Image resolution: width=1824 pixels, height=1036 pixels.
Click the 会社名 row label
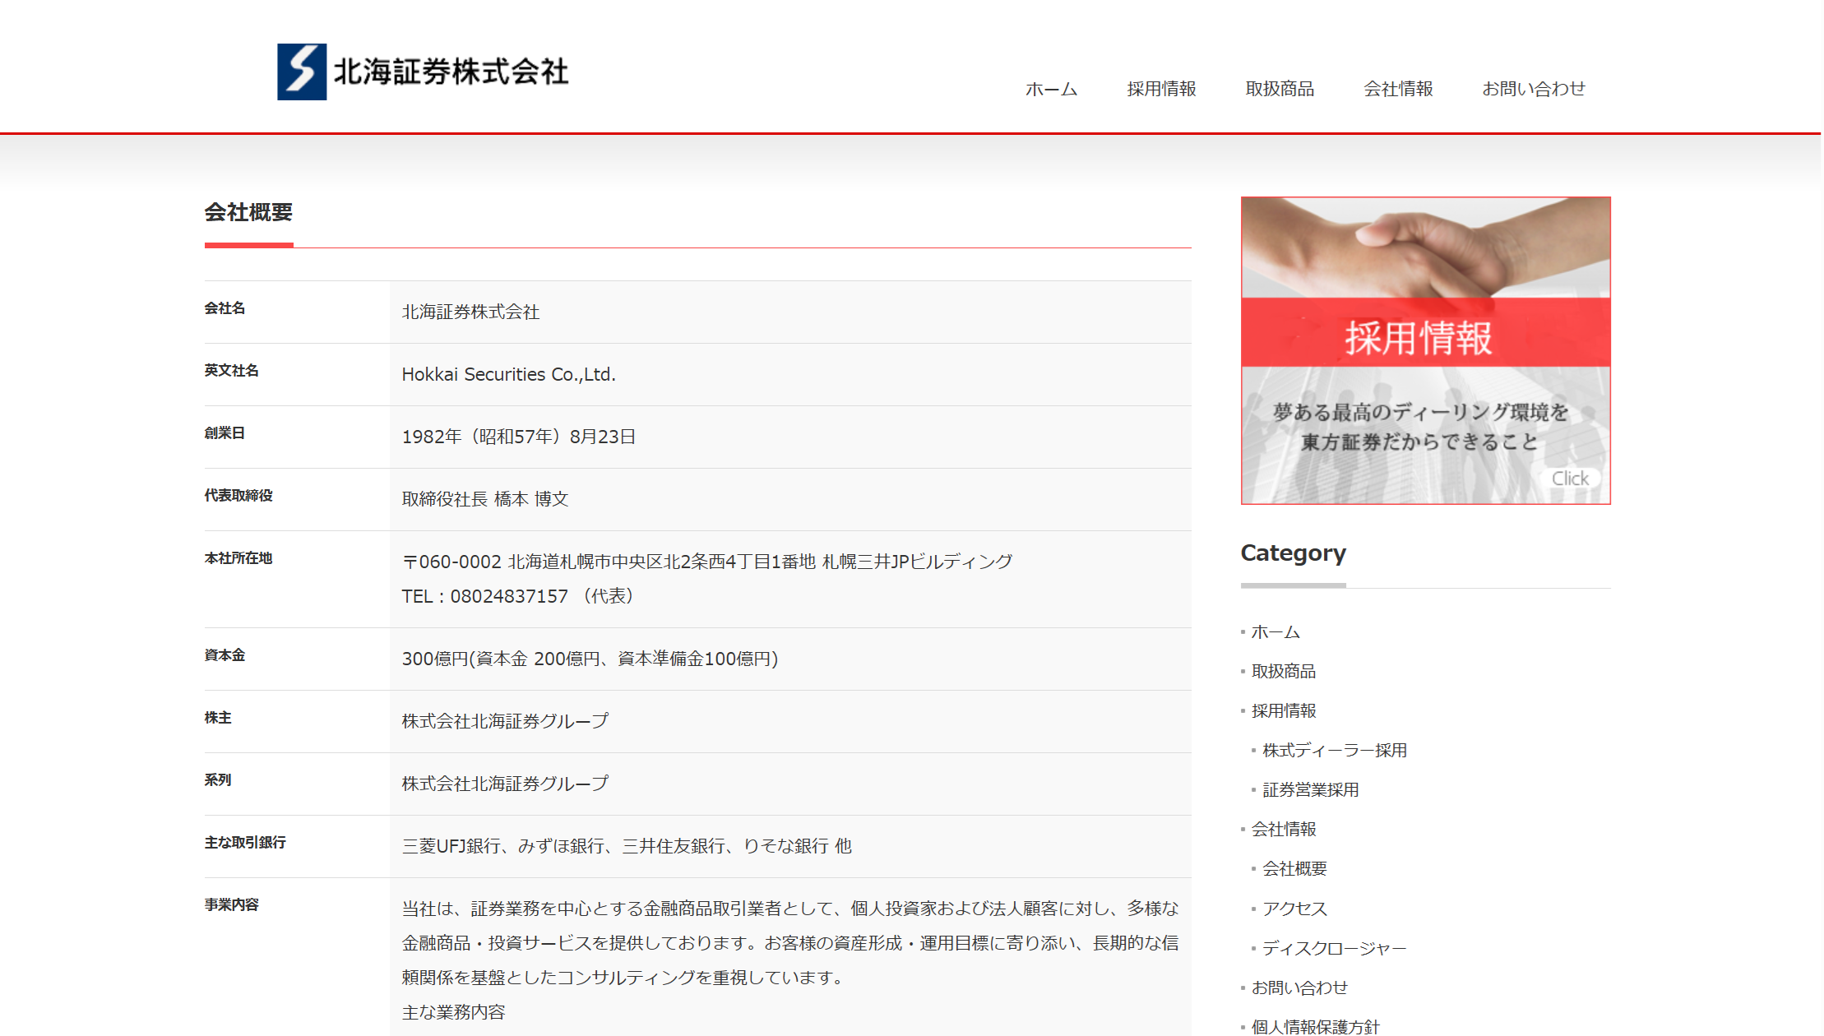(225, 308)
